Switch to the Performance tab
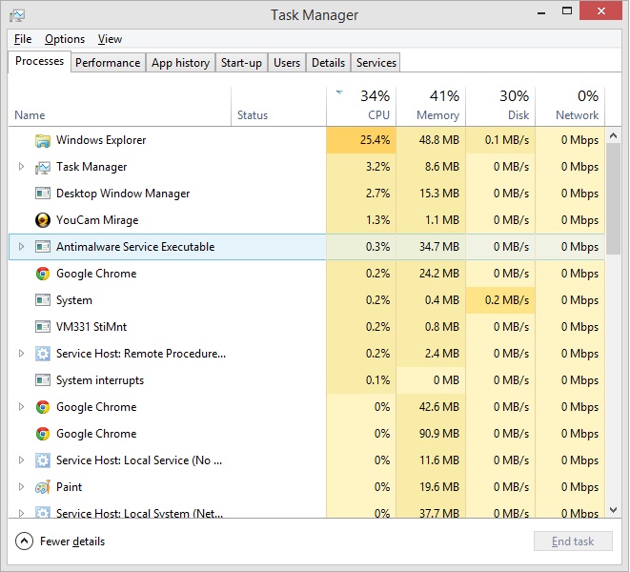630x572 pixels. pyautogui.click(x=108, y=63)
